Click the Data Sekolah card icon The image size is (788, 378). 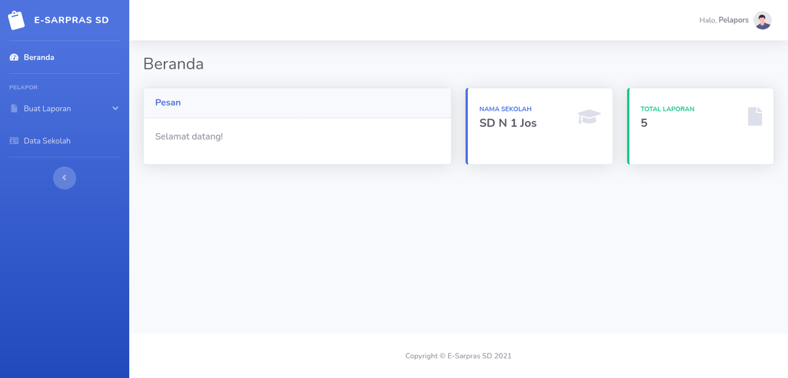[14, 141]
